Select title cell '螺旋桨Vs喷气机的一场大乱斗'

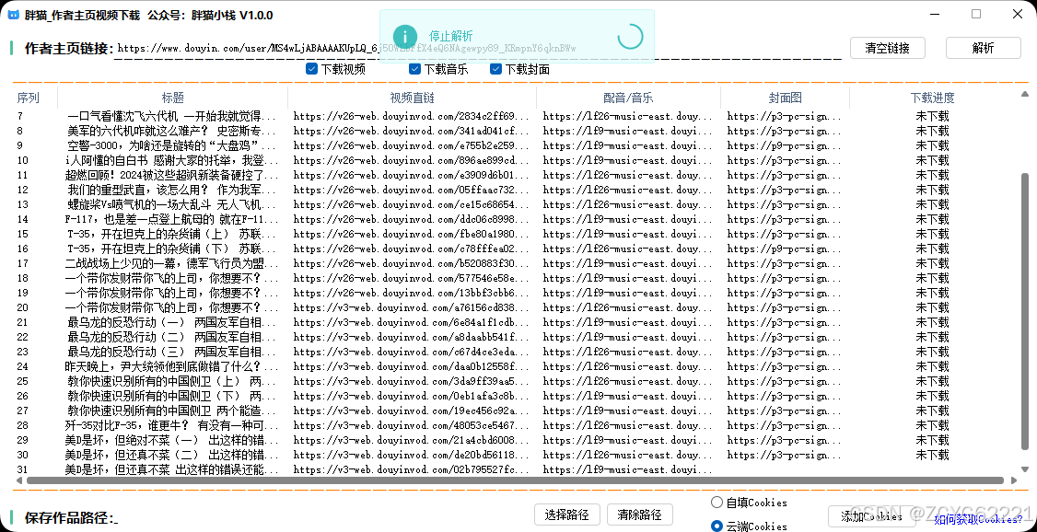pos(172,204)
